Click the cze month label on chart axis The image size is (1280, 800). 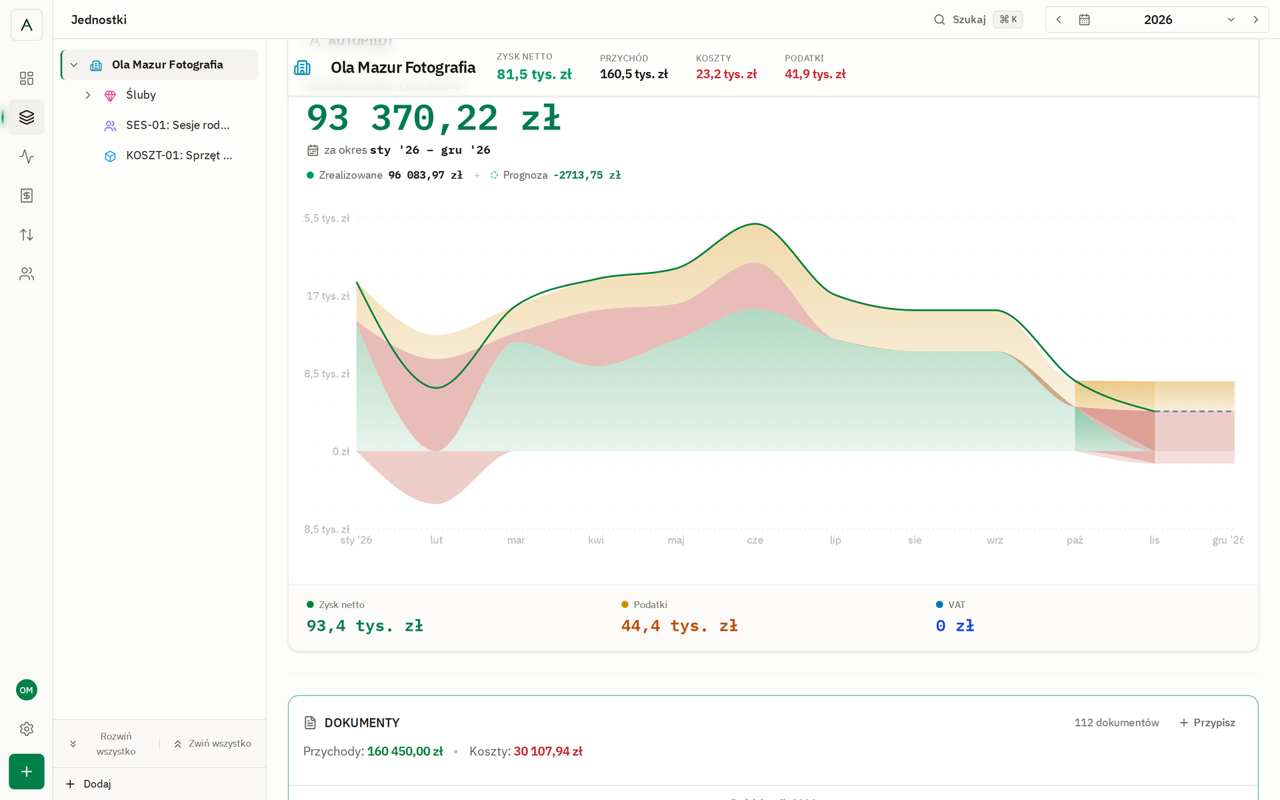(x=755, y=540)
